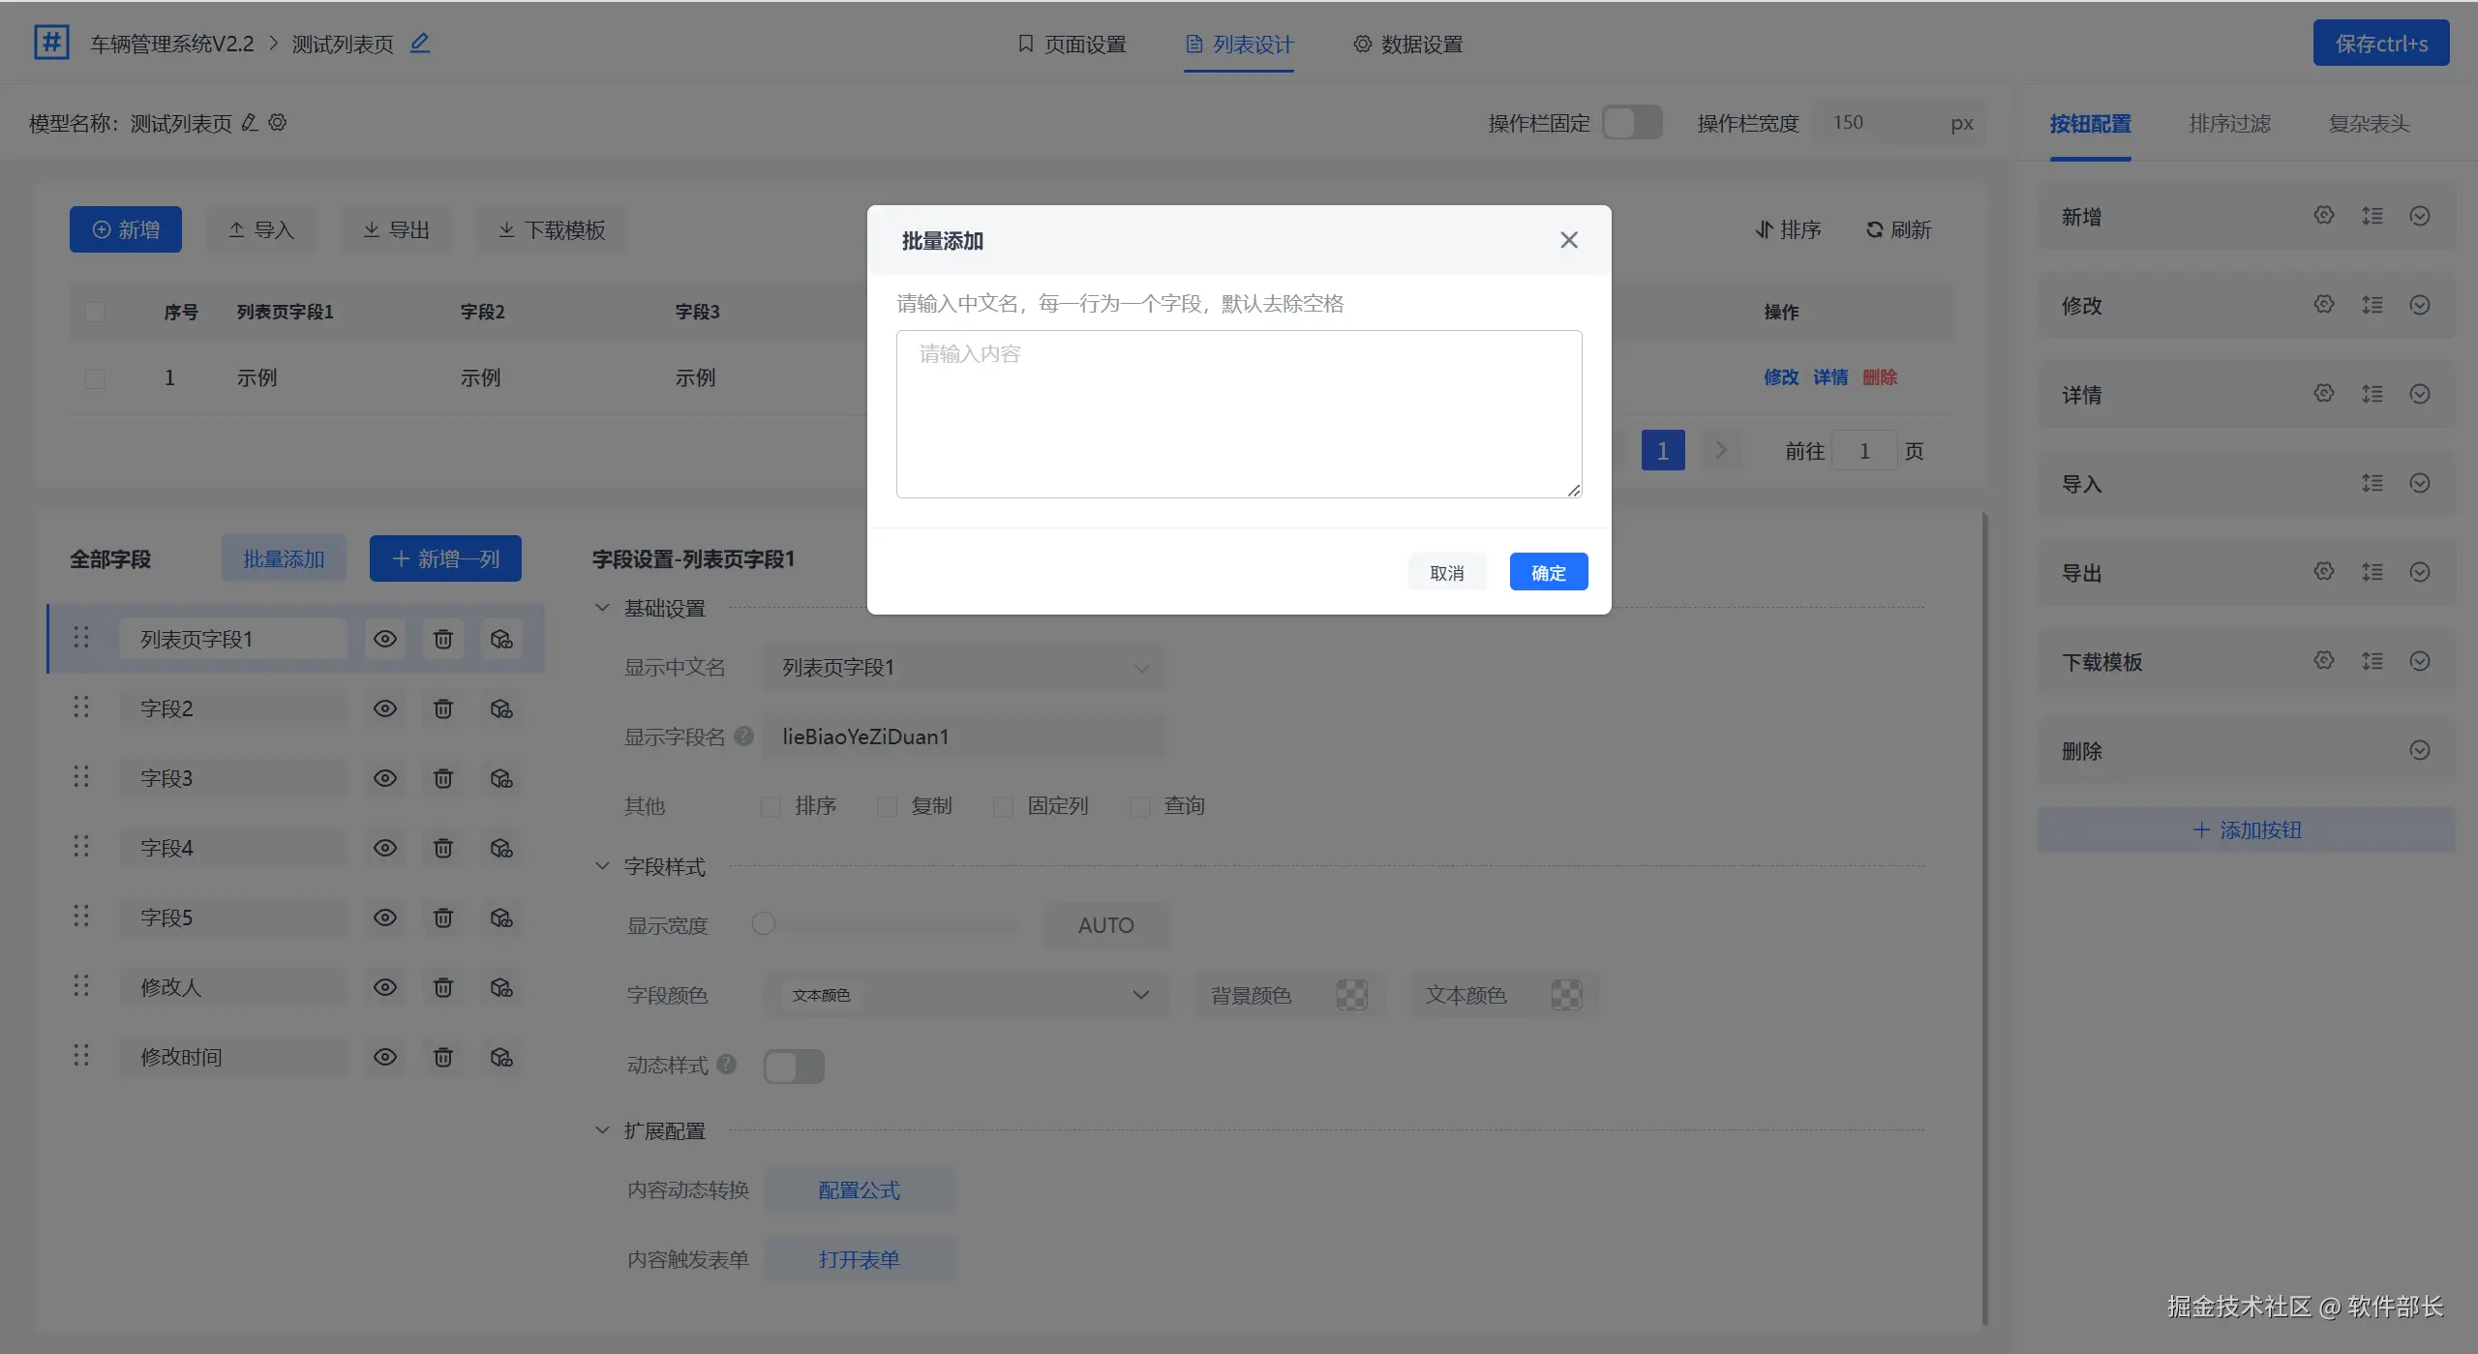Click the edit pencil beside 测试列表页 breadcrumb
Screen dimensions: 2478x1354
point(419,44)
